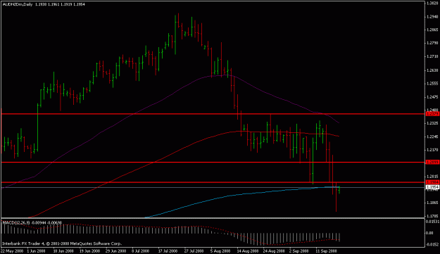Click the 1.2475 price axis value
This screenshot has width=440, height=254.
pos(432,97)
